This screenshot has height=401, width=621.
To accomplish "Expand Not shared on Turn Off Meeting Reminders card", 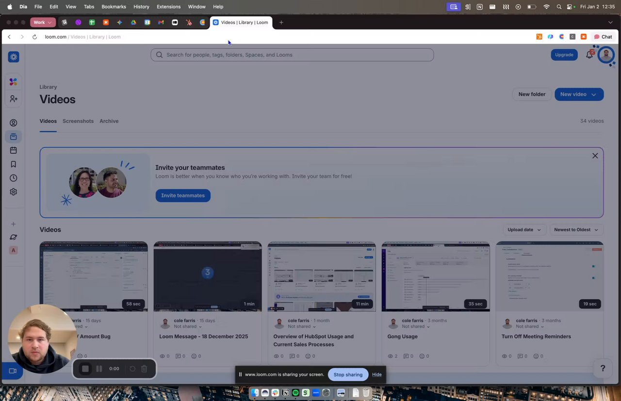I will click(530, 327).
